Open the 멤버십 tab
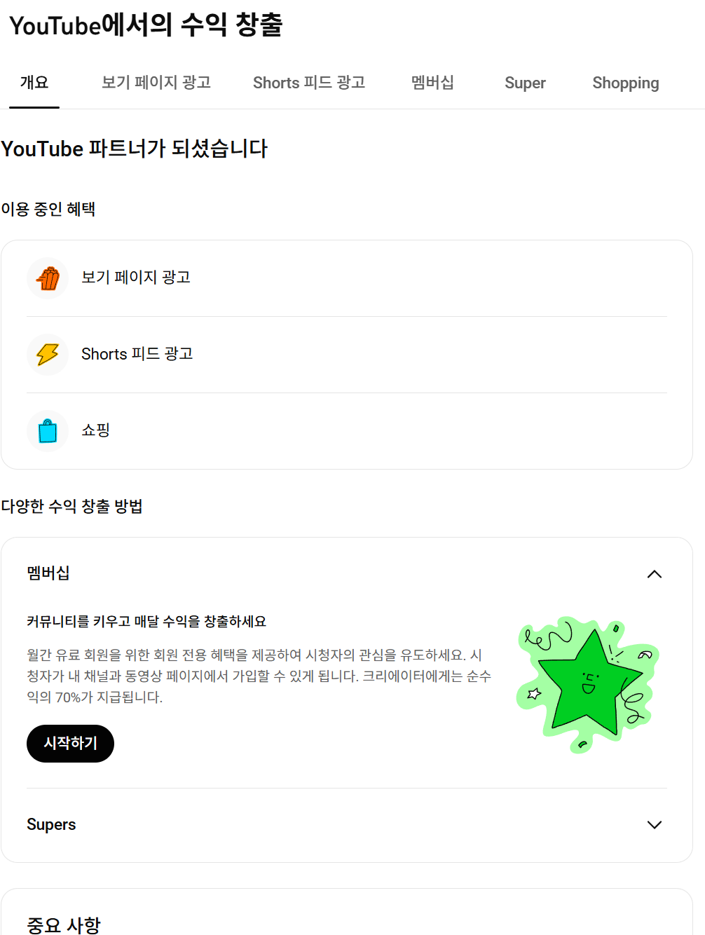This screenshot has height=935, width=705. tap(432, 83)
